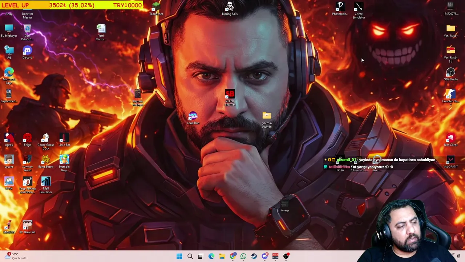Select the Stumble Guys shortcut
465x262 pixels.
64,164
